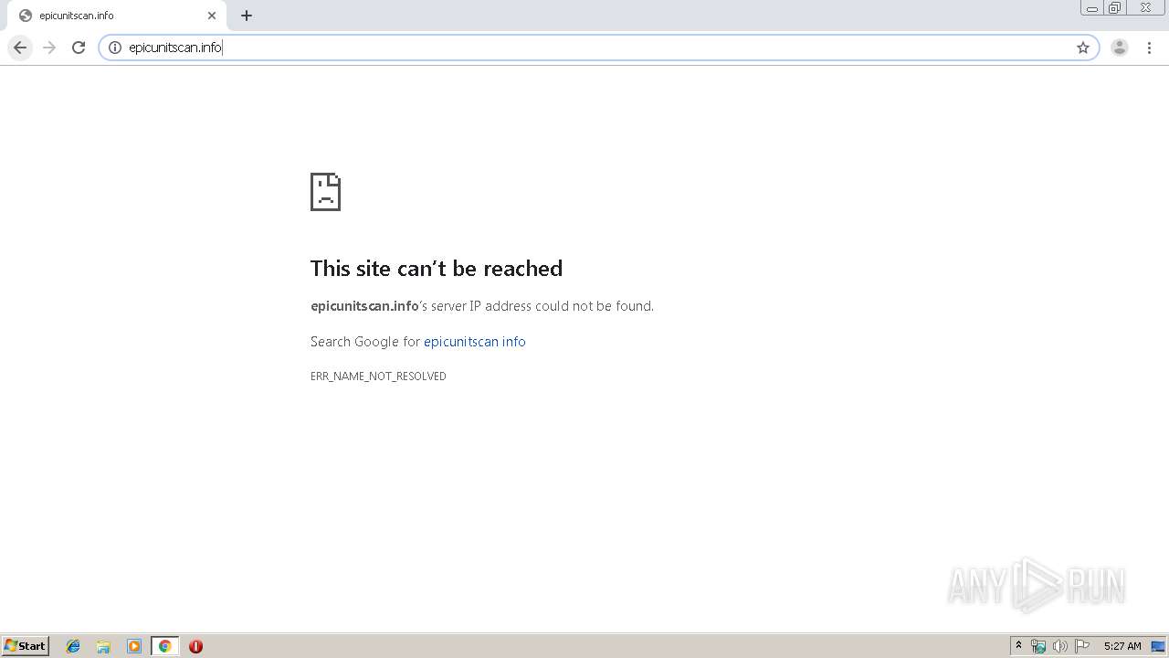This screenshot has height=658, width=1169.
Task: Open the Windows Start menu
Action: (x=26, y=646)
